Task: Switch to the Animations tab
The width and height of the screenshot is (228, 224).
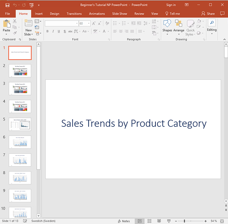Action: [97, 13]
